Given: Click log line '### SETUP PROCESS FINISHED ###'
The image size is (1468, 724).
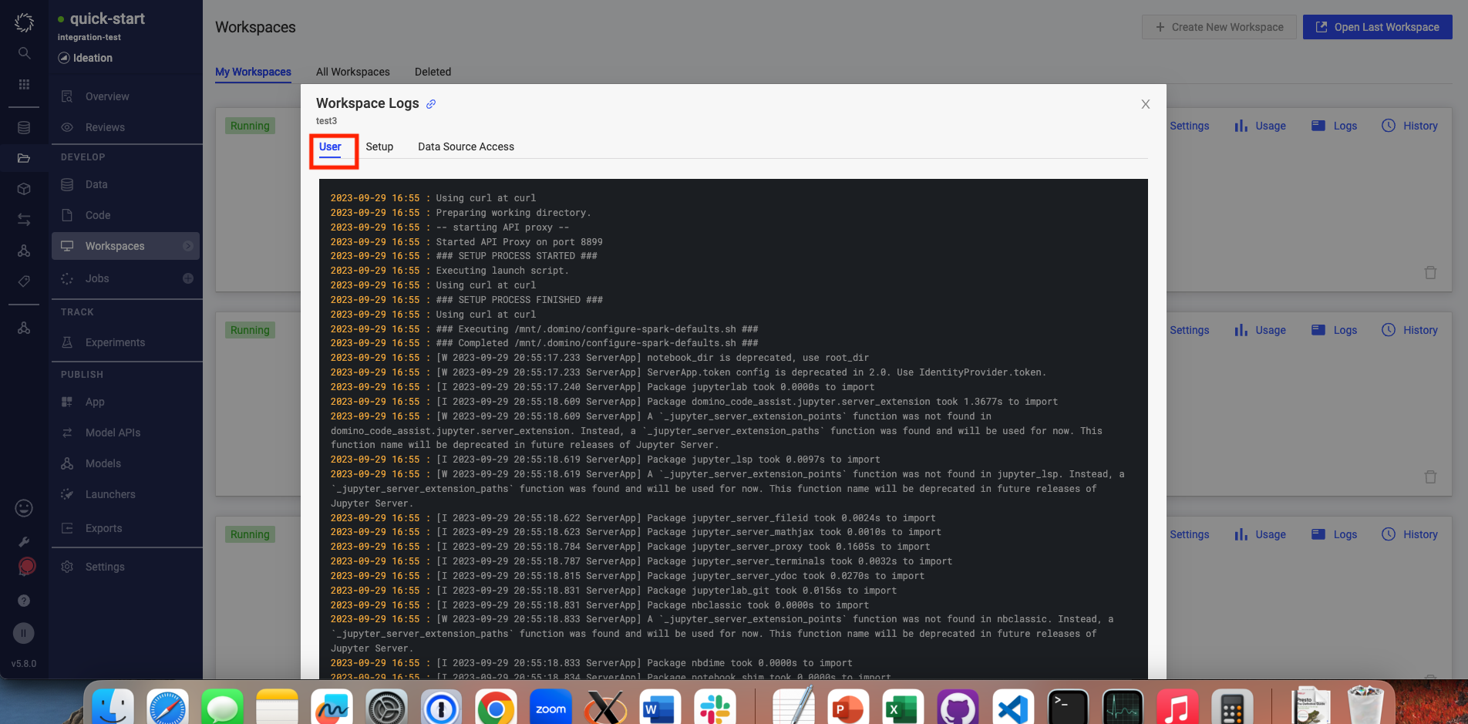Looking at the screenshot, I should pyautogui.click(x=519, y=300).
